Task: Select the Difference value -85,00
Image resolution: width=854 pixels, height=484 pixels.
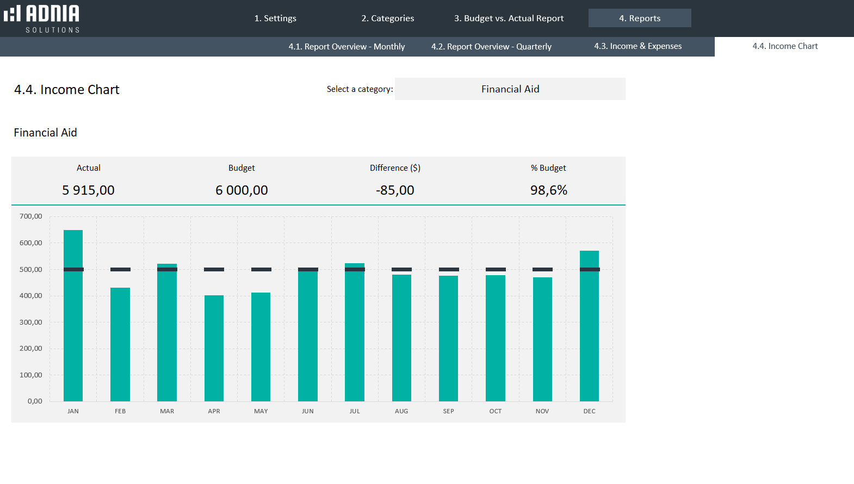Action: 395,190
